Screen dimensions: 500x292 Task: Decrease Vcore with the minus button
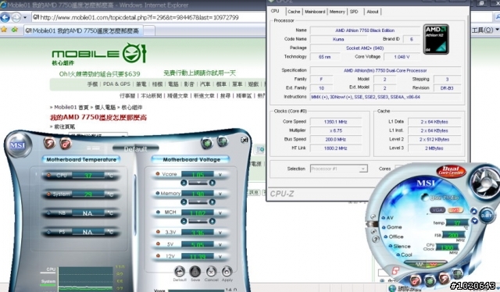[184, 183]
